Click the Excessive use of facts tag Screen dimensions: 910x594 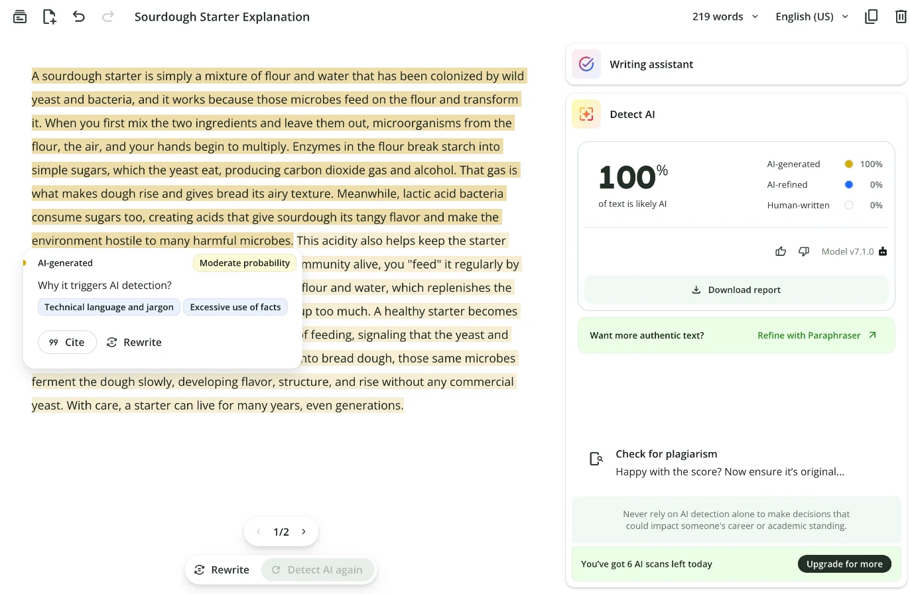[235, 307]
